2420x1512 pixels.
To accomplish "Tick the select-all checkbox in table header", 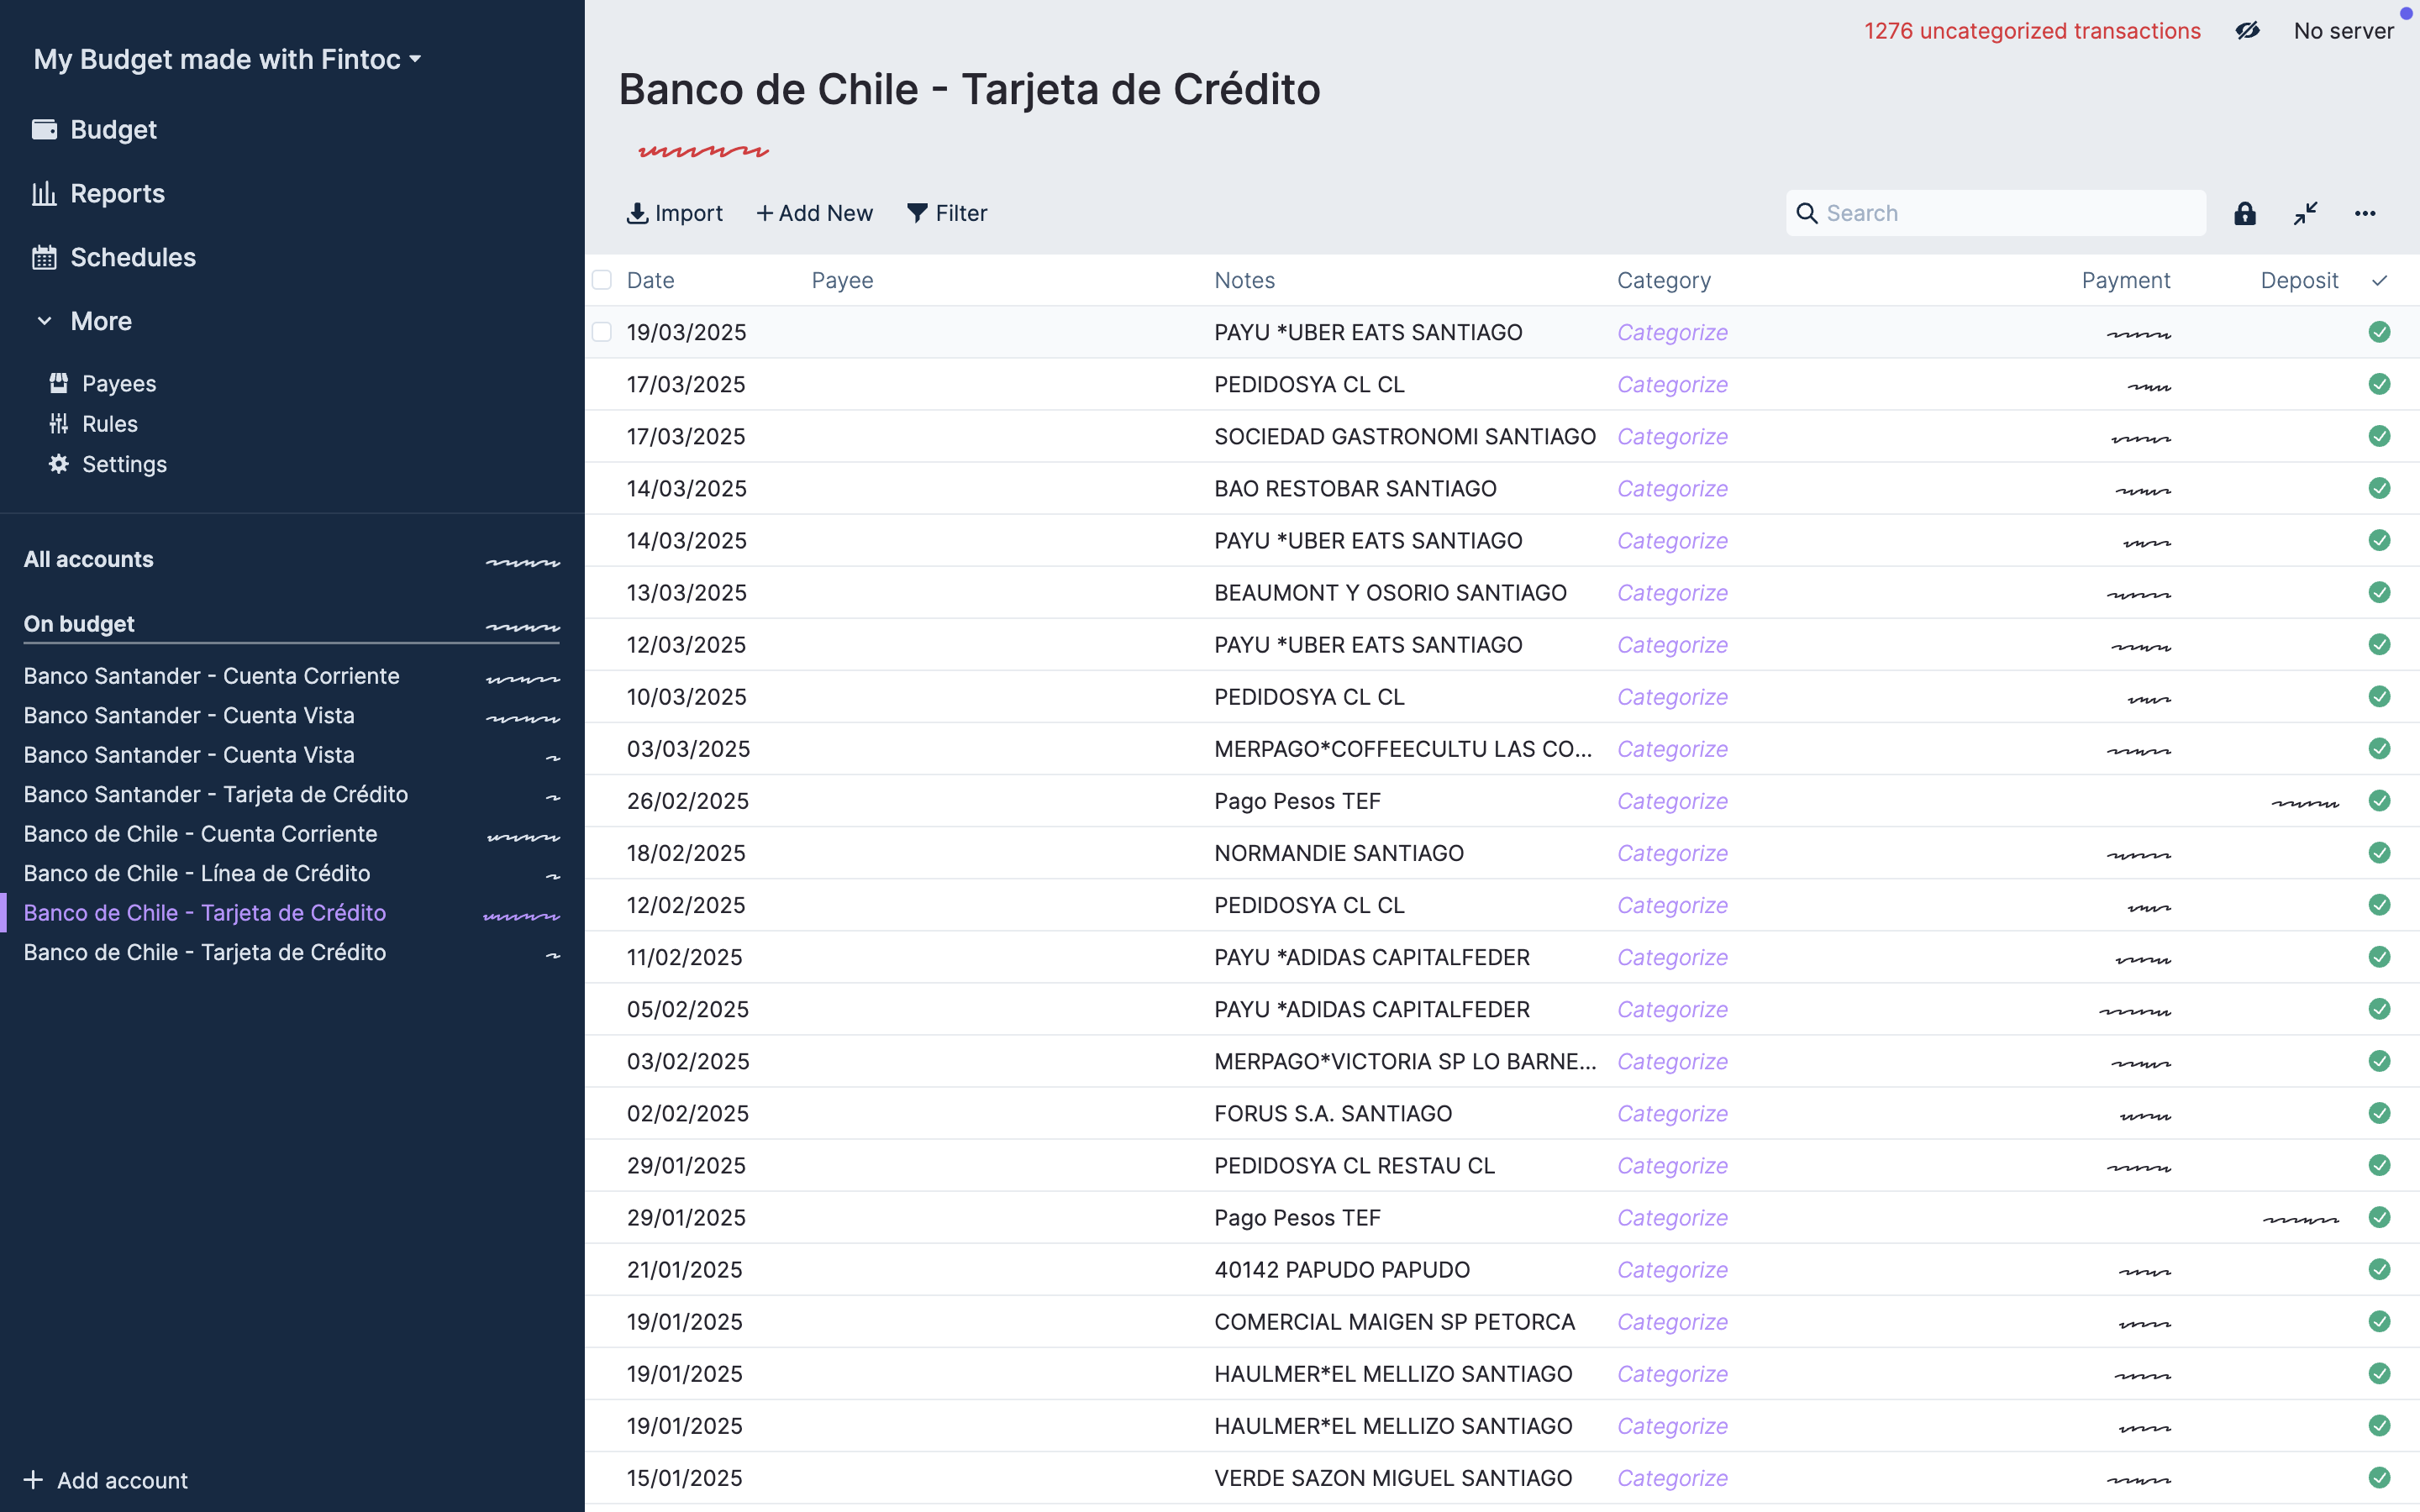I will (x=602, y=280).
